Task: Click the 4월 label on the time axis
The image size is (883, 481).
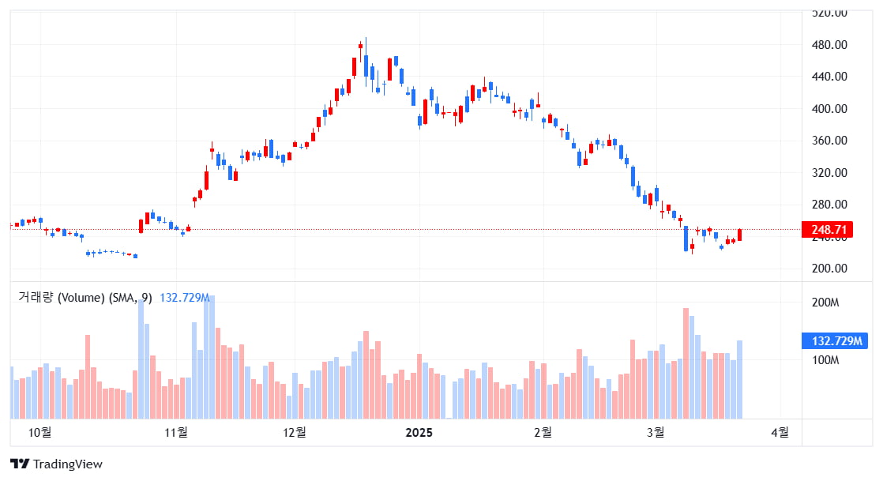Action: 780,432
